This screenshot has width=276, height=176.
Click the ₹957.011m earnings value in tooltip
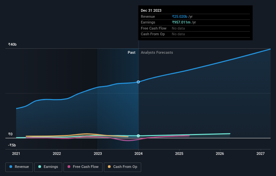181,22
